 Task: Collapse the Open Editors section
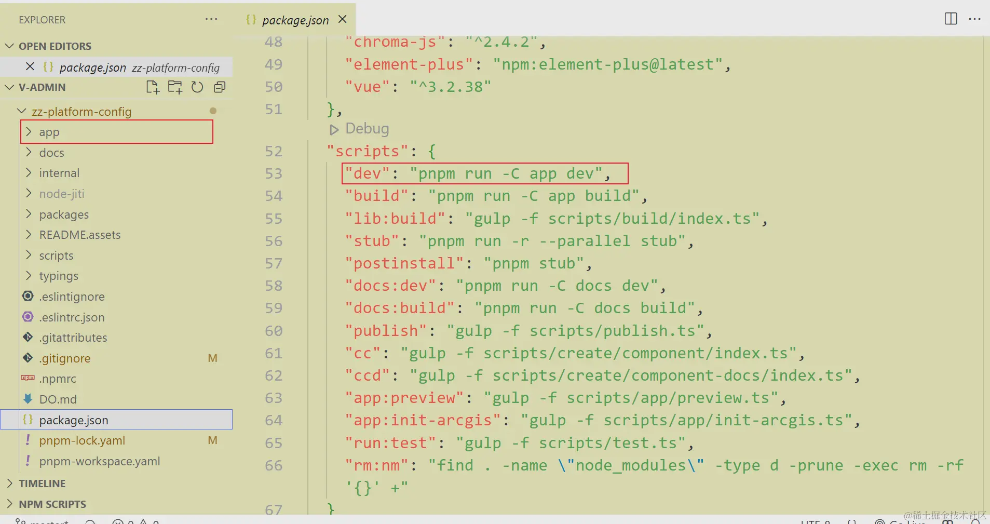(x=9, y=46)
